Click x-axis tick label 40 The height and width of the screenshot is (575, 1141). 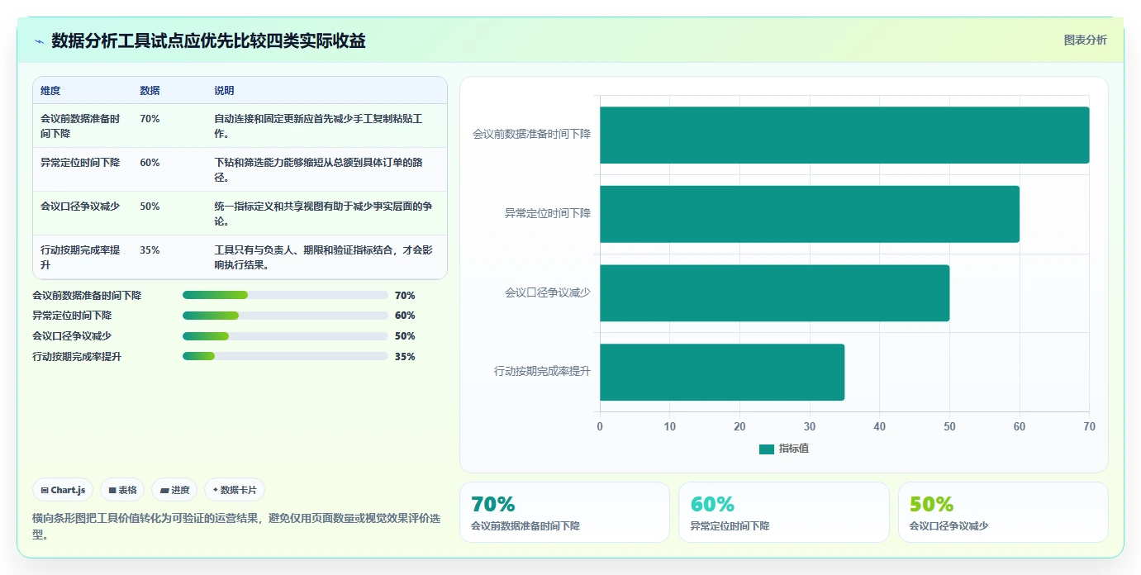coord(879,427)
